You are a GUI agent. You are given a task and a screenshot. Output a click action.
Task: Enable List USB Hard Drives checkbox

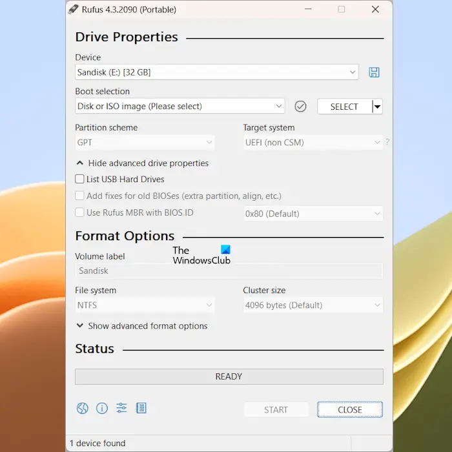pyautogui.click(x=79, y=179)
